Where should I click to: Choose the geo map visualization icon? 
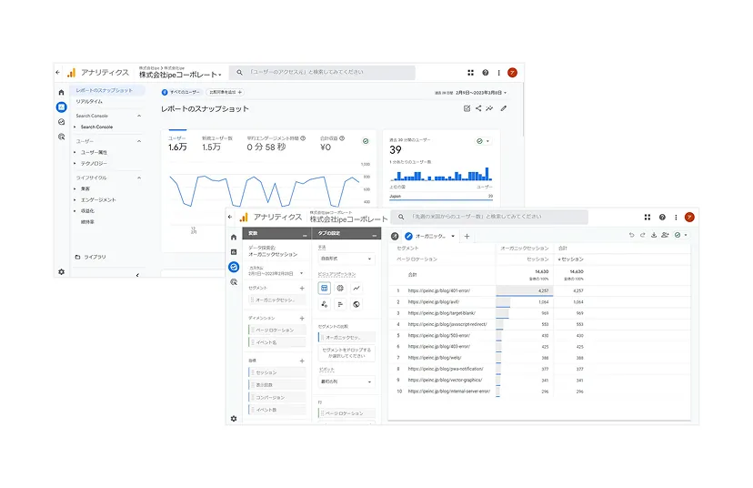point(356,304)
